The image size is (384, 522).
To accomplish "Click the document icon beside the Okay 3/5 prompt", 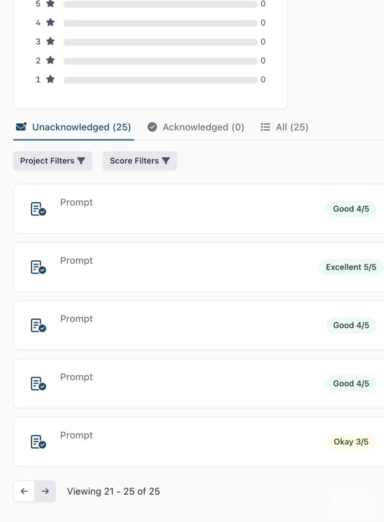I will tap(38, 441).
